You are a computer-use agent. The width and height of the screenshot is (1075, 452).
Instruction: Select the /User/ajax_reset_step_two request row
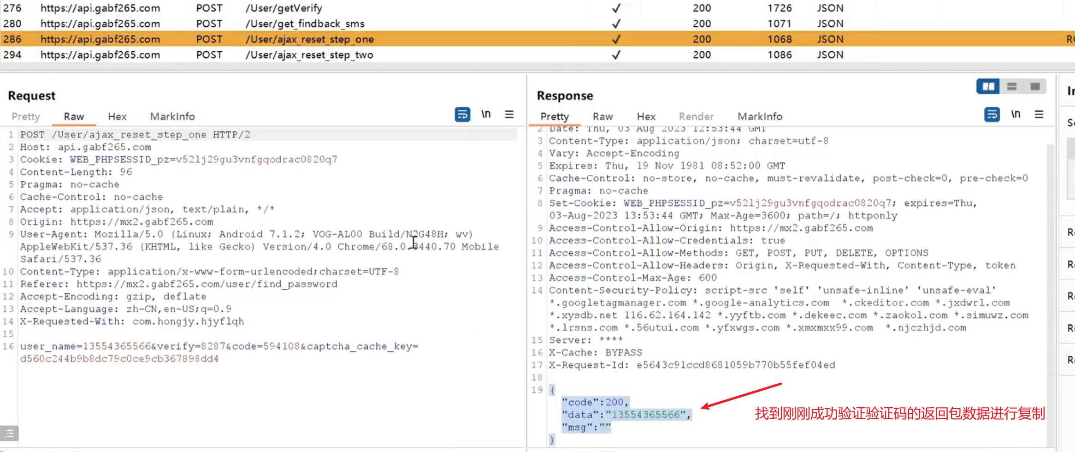[309, 55]
